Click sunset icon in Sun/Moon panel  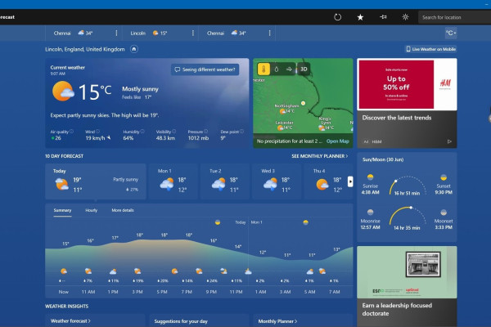click(x=444, y=177)
